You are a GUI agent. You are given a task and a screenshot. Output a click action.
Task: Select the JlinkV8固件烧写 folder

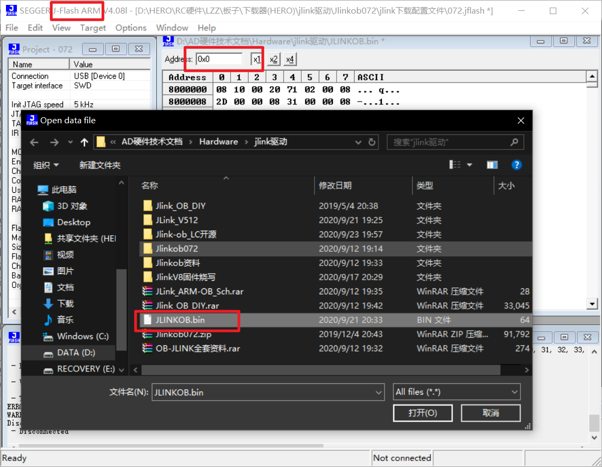click(x=336, y=277)
